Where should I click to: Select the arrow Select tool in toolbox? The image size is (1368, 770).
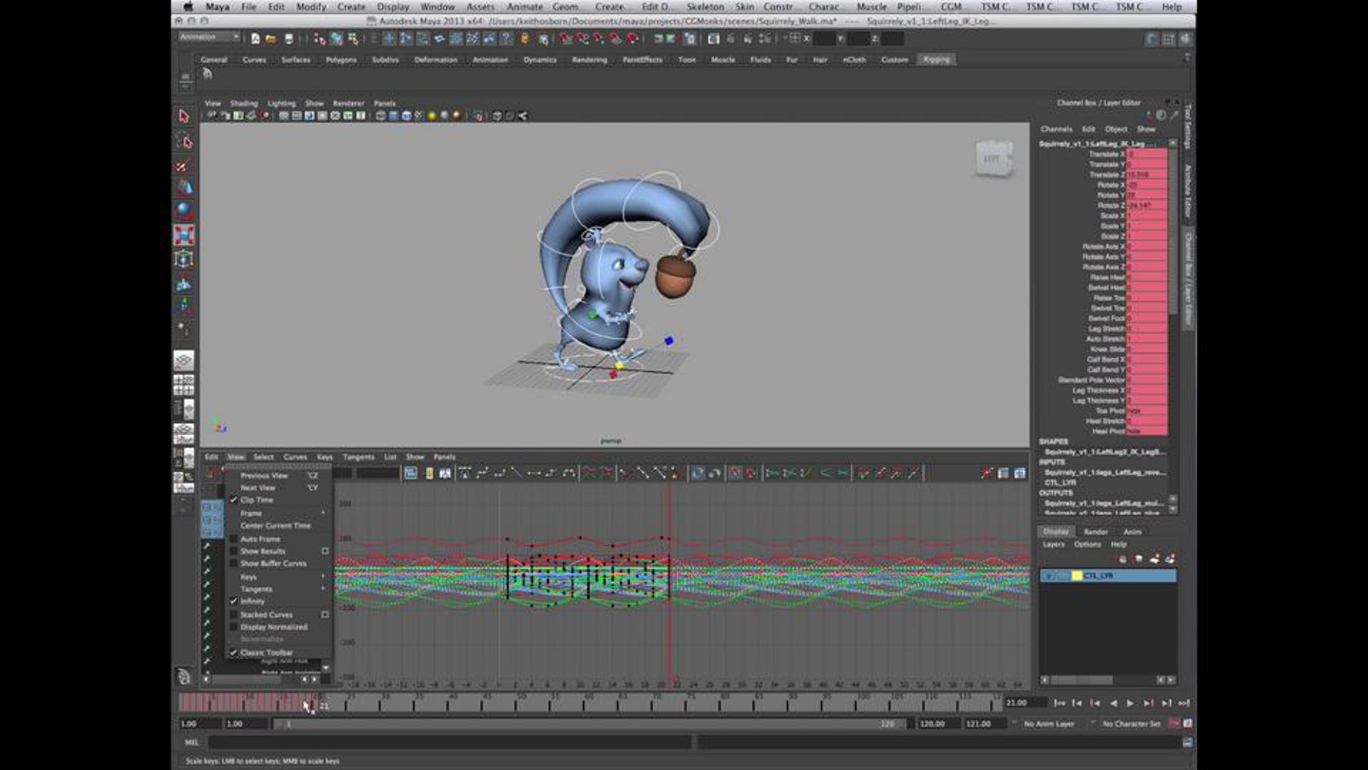tap(184, 116)
